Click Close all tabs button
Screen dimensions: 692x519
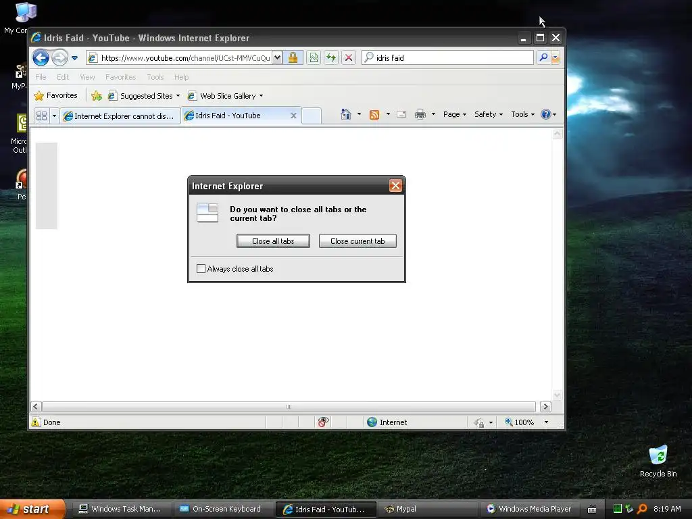tap(273, 241)
